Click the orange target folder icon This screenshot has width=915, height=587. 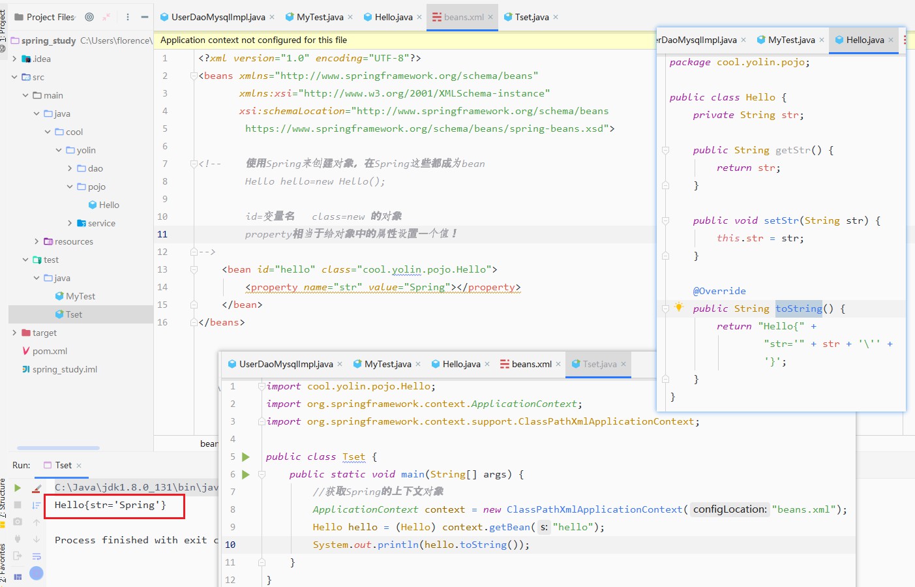coord(26,333)
